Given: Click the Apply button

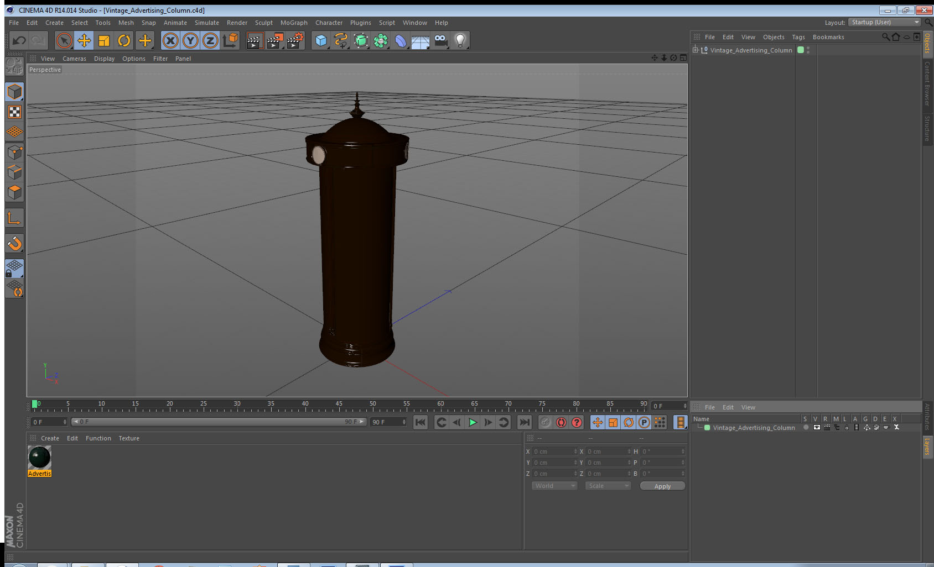Looking at the screenshot, I should coord(662,486).
